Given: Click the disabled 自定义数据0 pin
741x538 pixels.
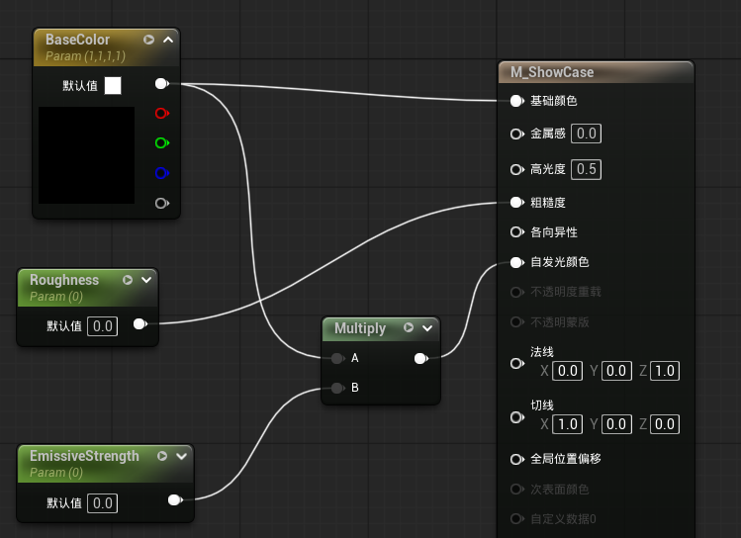Looking at the screenshot, I should pyautogui.click(x=517, y=518).
